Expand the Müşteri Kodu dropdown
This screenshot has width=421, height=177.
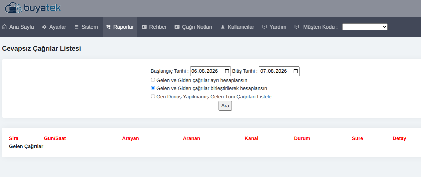coord(365,27)
